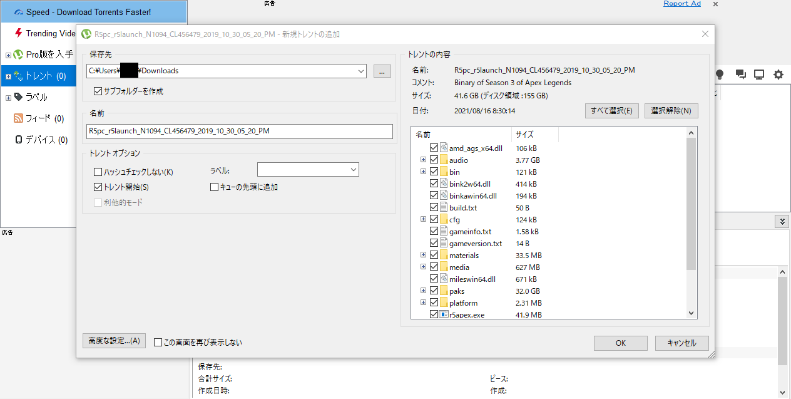Click the 選択解除(N) button
Screen dimensions: 791x399
coord(671,111)
